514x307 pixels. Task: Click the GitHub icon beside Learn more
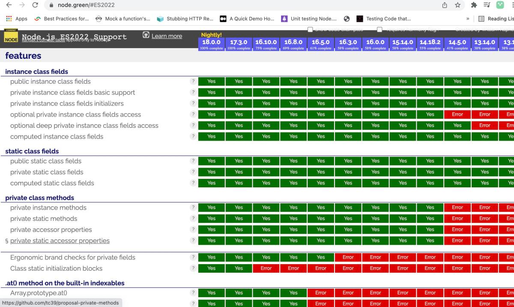pyautogui.click(x=146, y=35)
